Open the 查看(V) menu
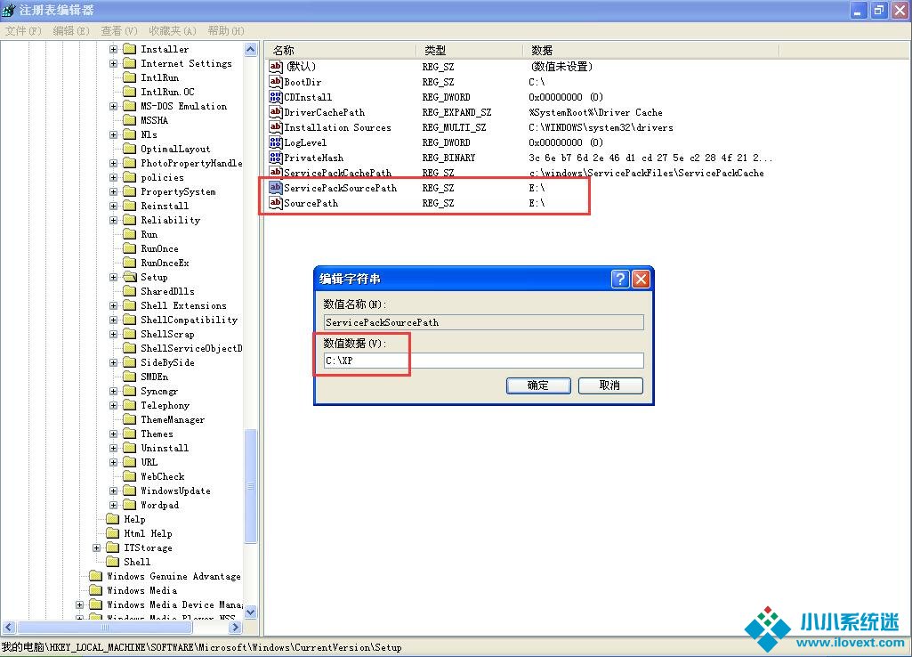Image resolution: width=912 pixels, height=657 pixels. [x=118, y=31]
